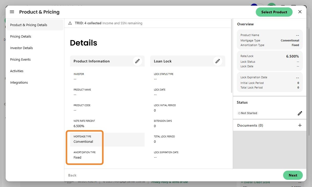
Task: Click the Mortgage Type Conventional field
Action: (107, 139)
